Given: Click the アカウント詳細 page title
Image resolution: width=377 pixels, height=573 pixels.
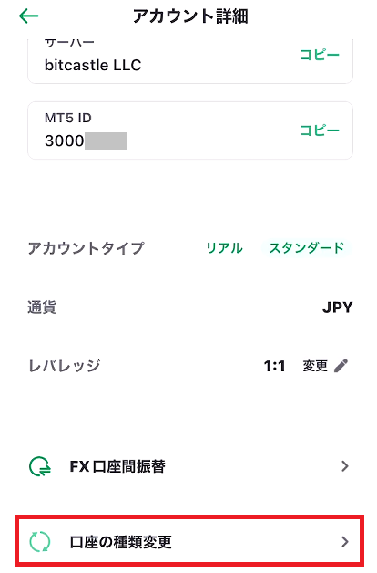Looking at the screenshot, I should [190, 16].
